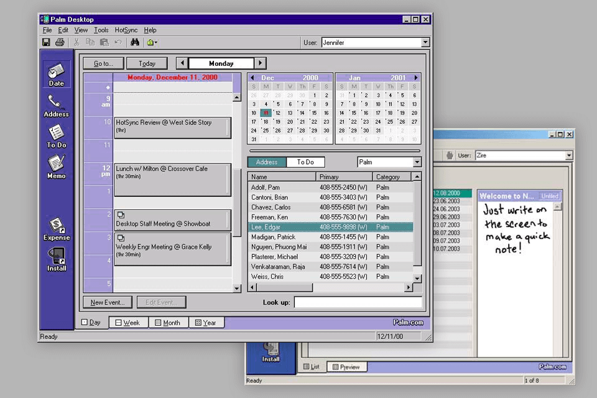
Task: Open the HotSync menu
Action: pyautogui.click(x=126, y=30)
